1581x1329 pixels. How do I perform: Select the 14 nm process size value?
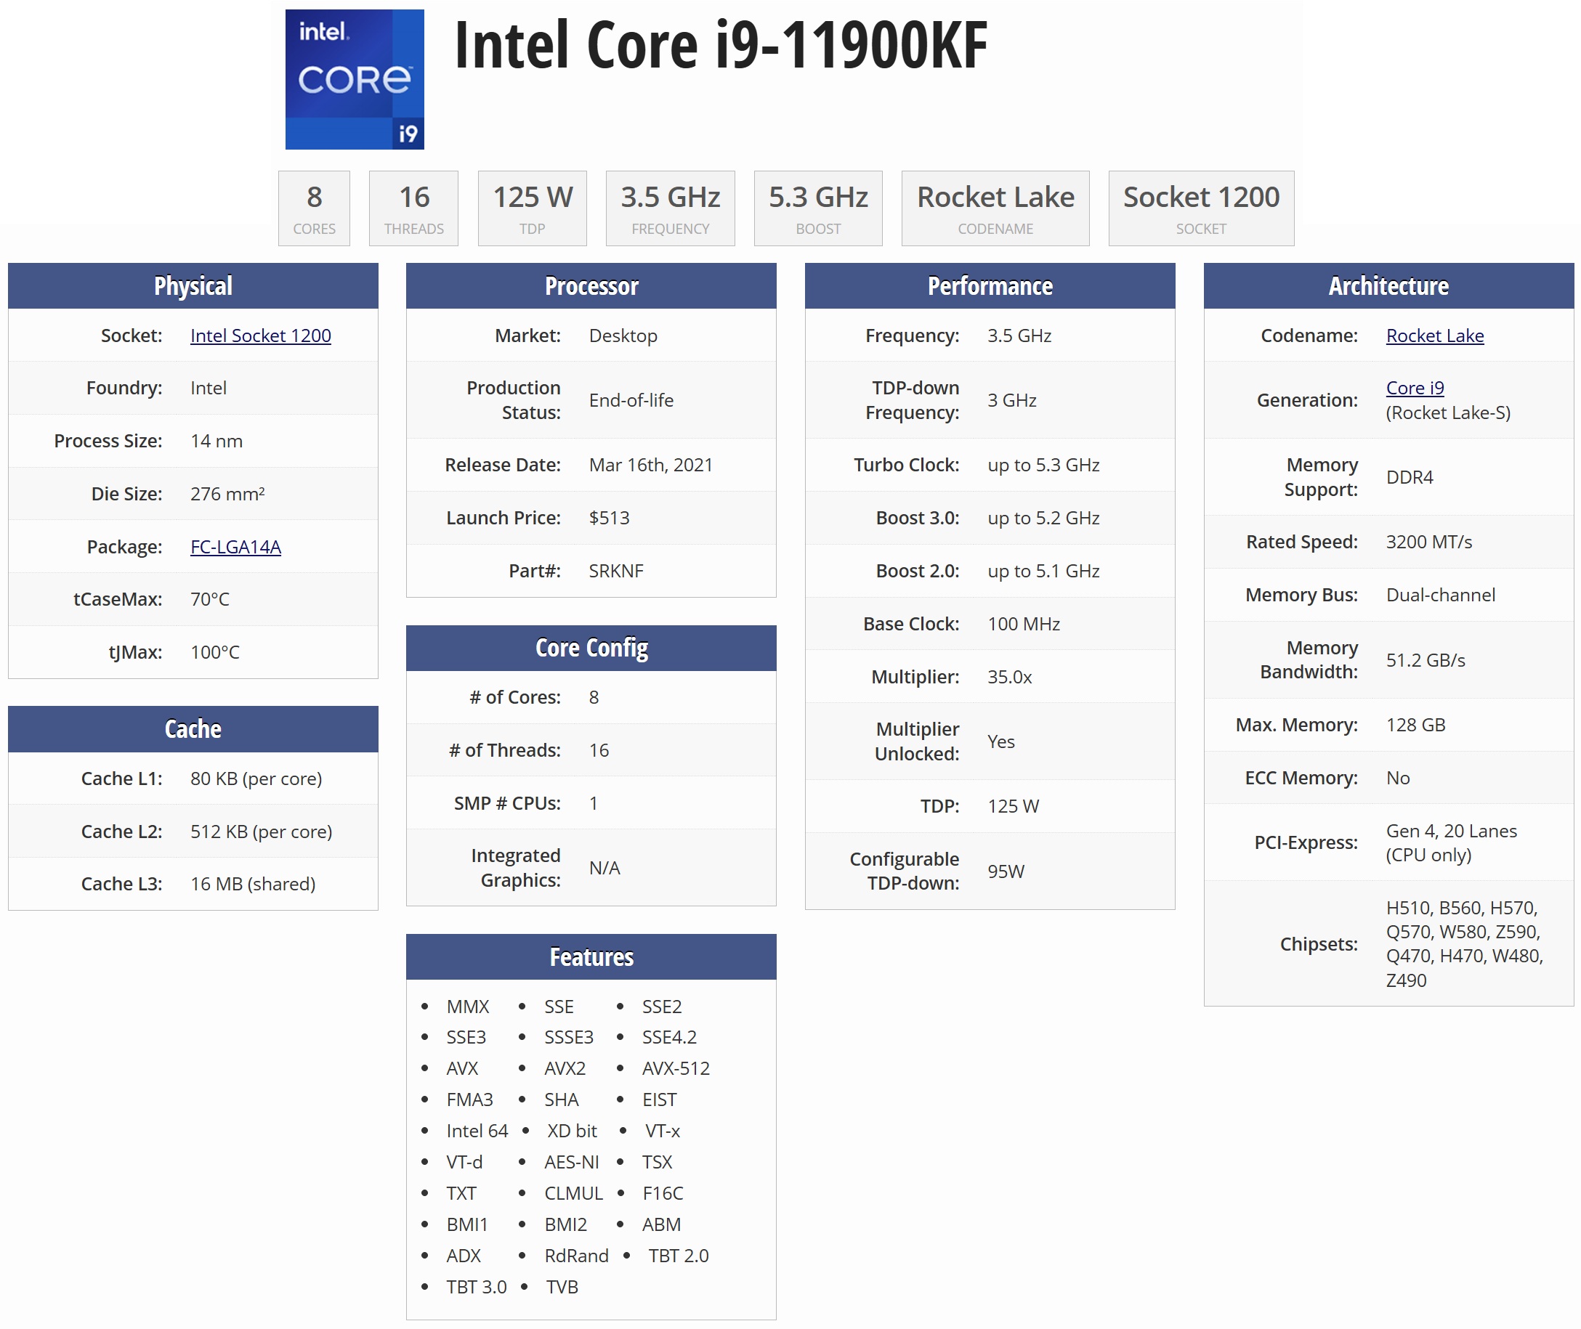pos(217,441)
